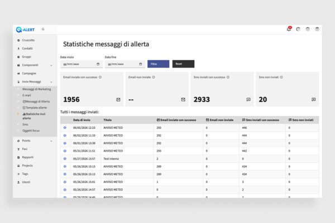Screen dimensions: 335x223
Task: Click the Fasi funnel icon
Action: pos(18,149)
